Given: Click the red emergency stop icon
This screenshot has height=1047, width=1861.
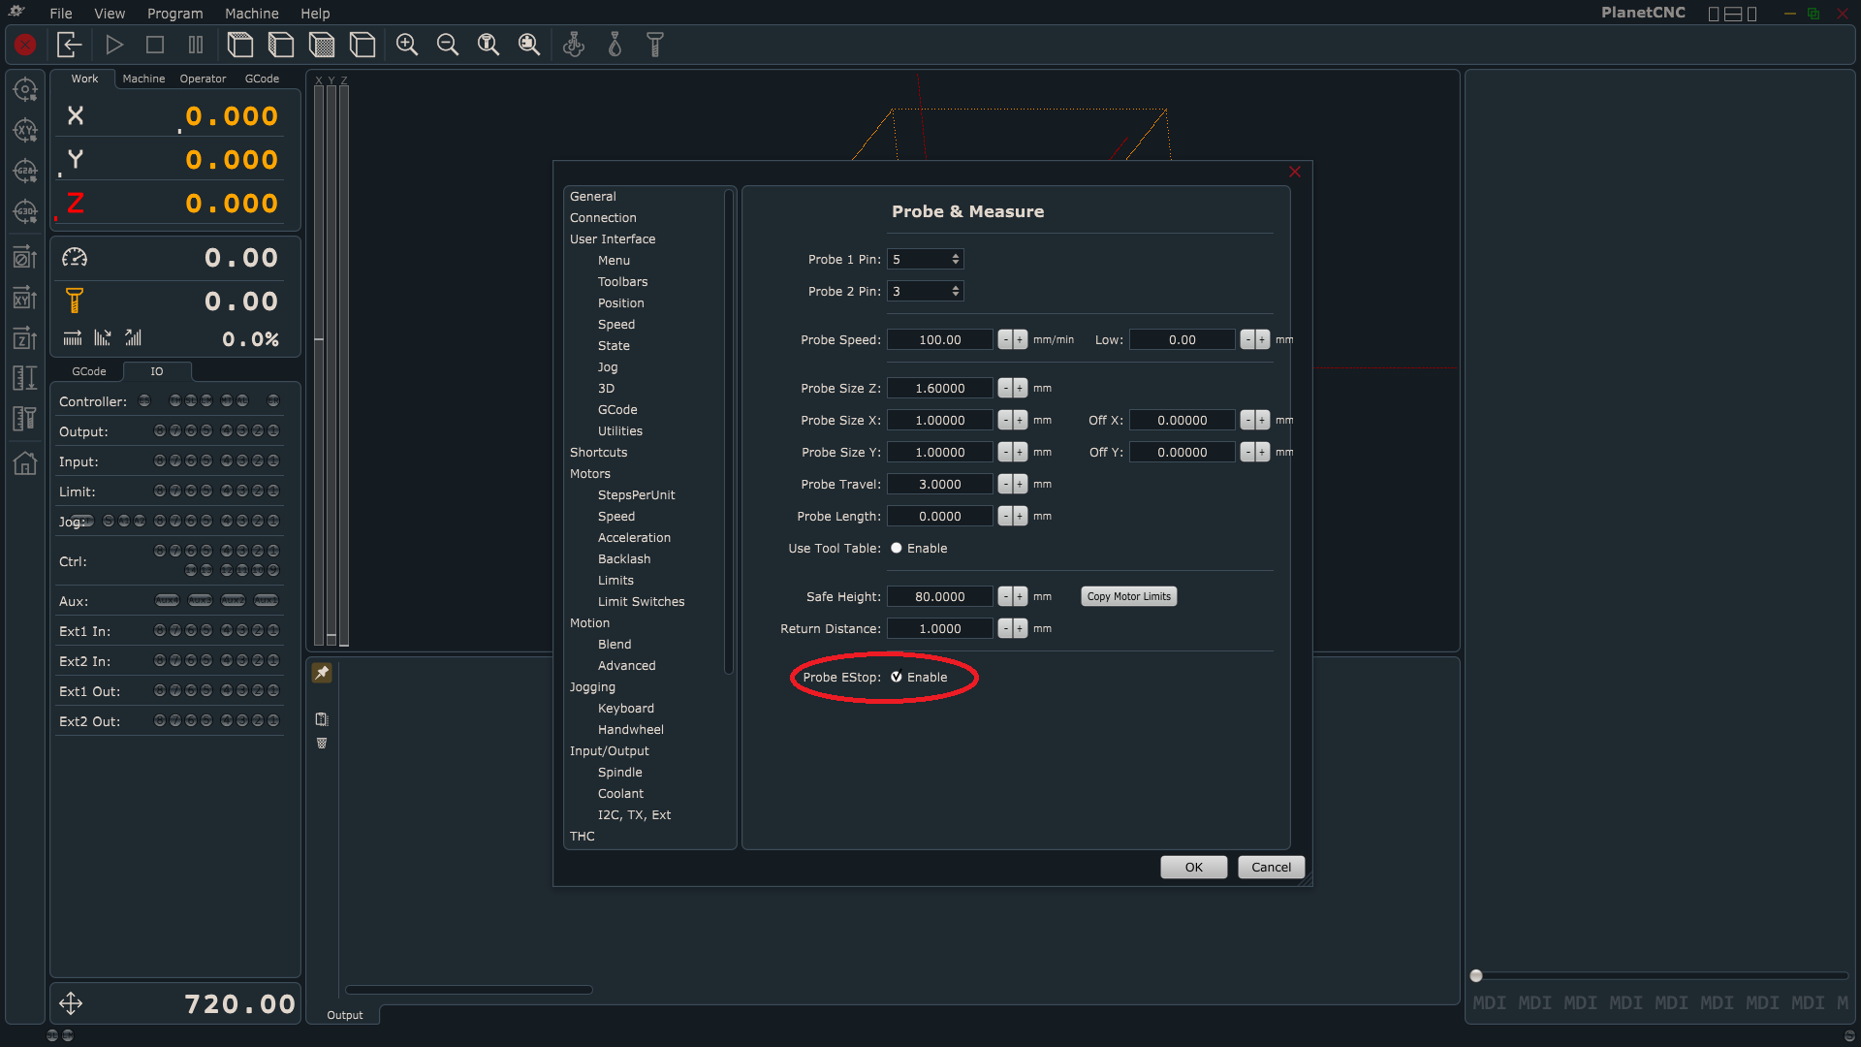Looking at the screenshot, I should (25, 45).
